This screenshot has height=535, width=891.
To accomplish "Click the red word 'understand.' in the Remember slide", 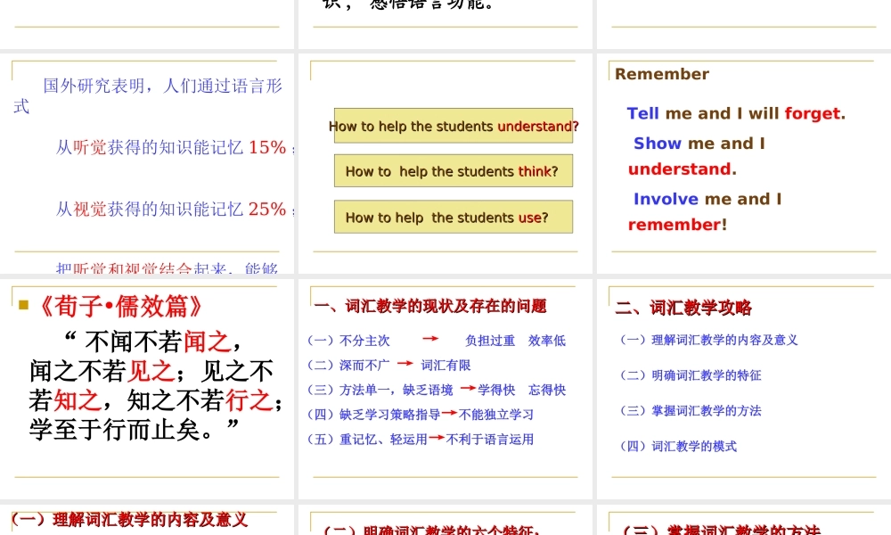I will 682,169.
